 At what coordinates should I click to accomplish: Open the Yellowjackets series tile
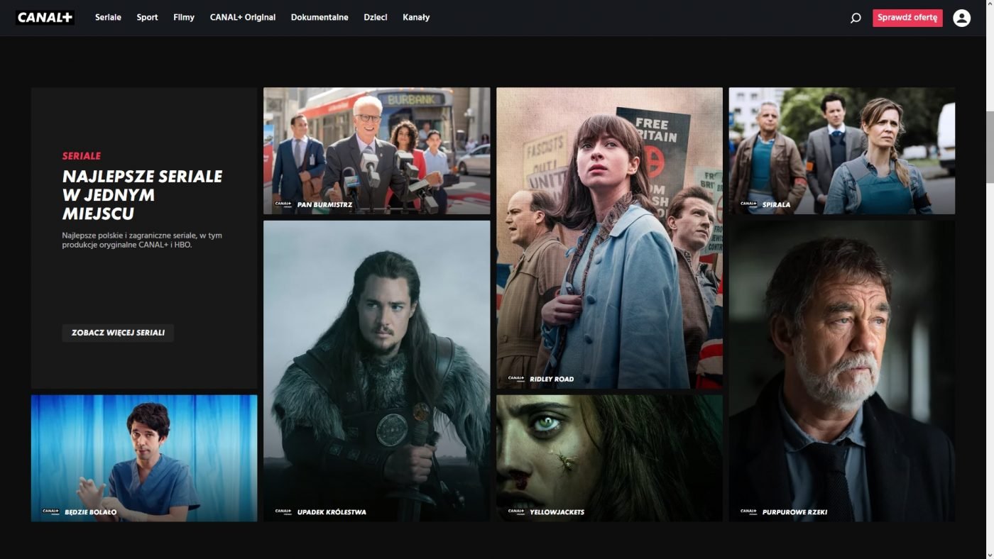point(609,458)
